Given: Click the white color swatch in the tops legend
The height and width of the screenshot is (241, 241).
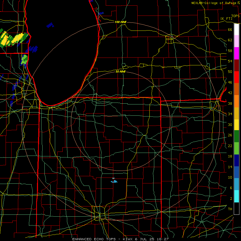Looking at the screenshot, I should tap(236, 29).
